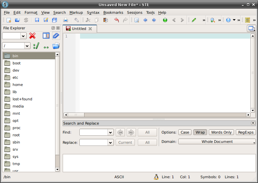Viewport: 258px width, 183px height.
Task: Click the editor horizontal scrollbar thumb
Action: (x=76, y=115)
